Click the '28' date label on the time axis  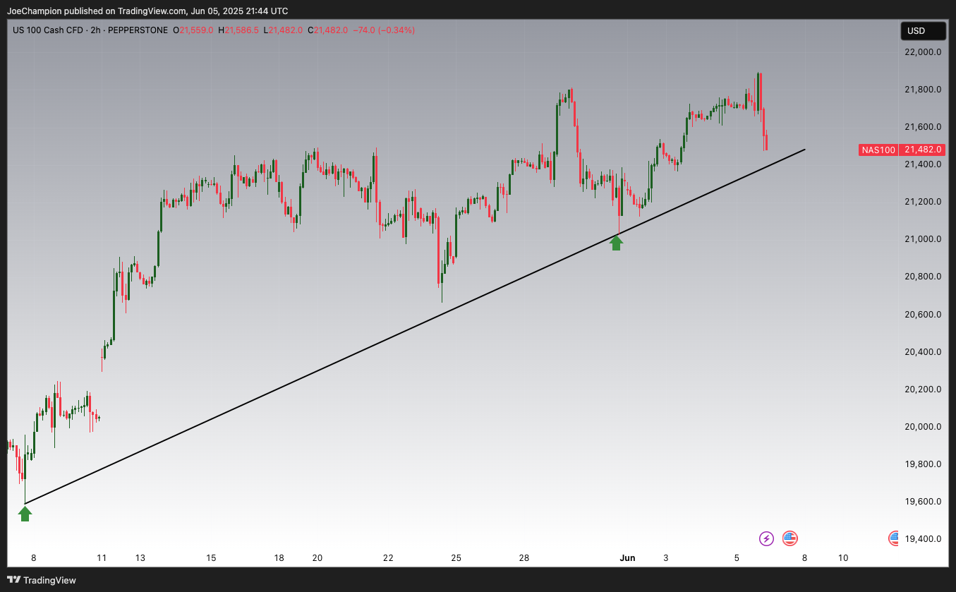tap(524, 558)
